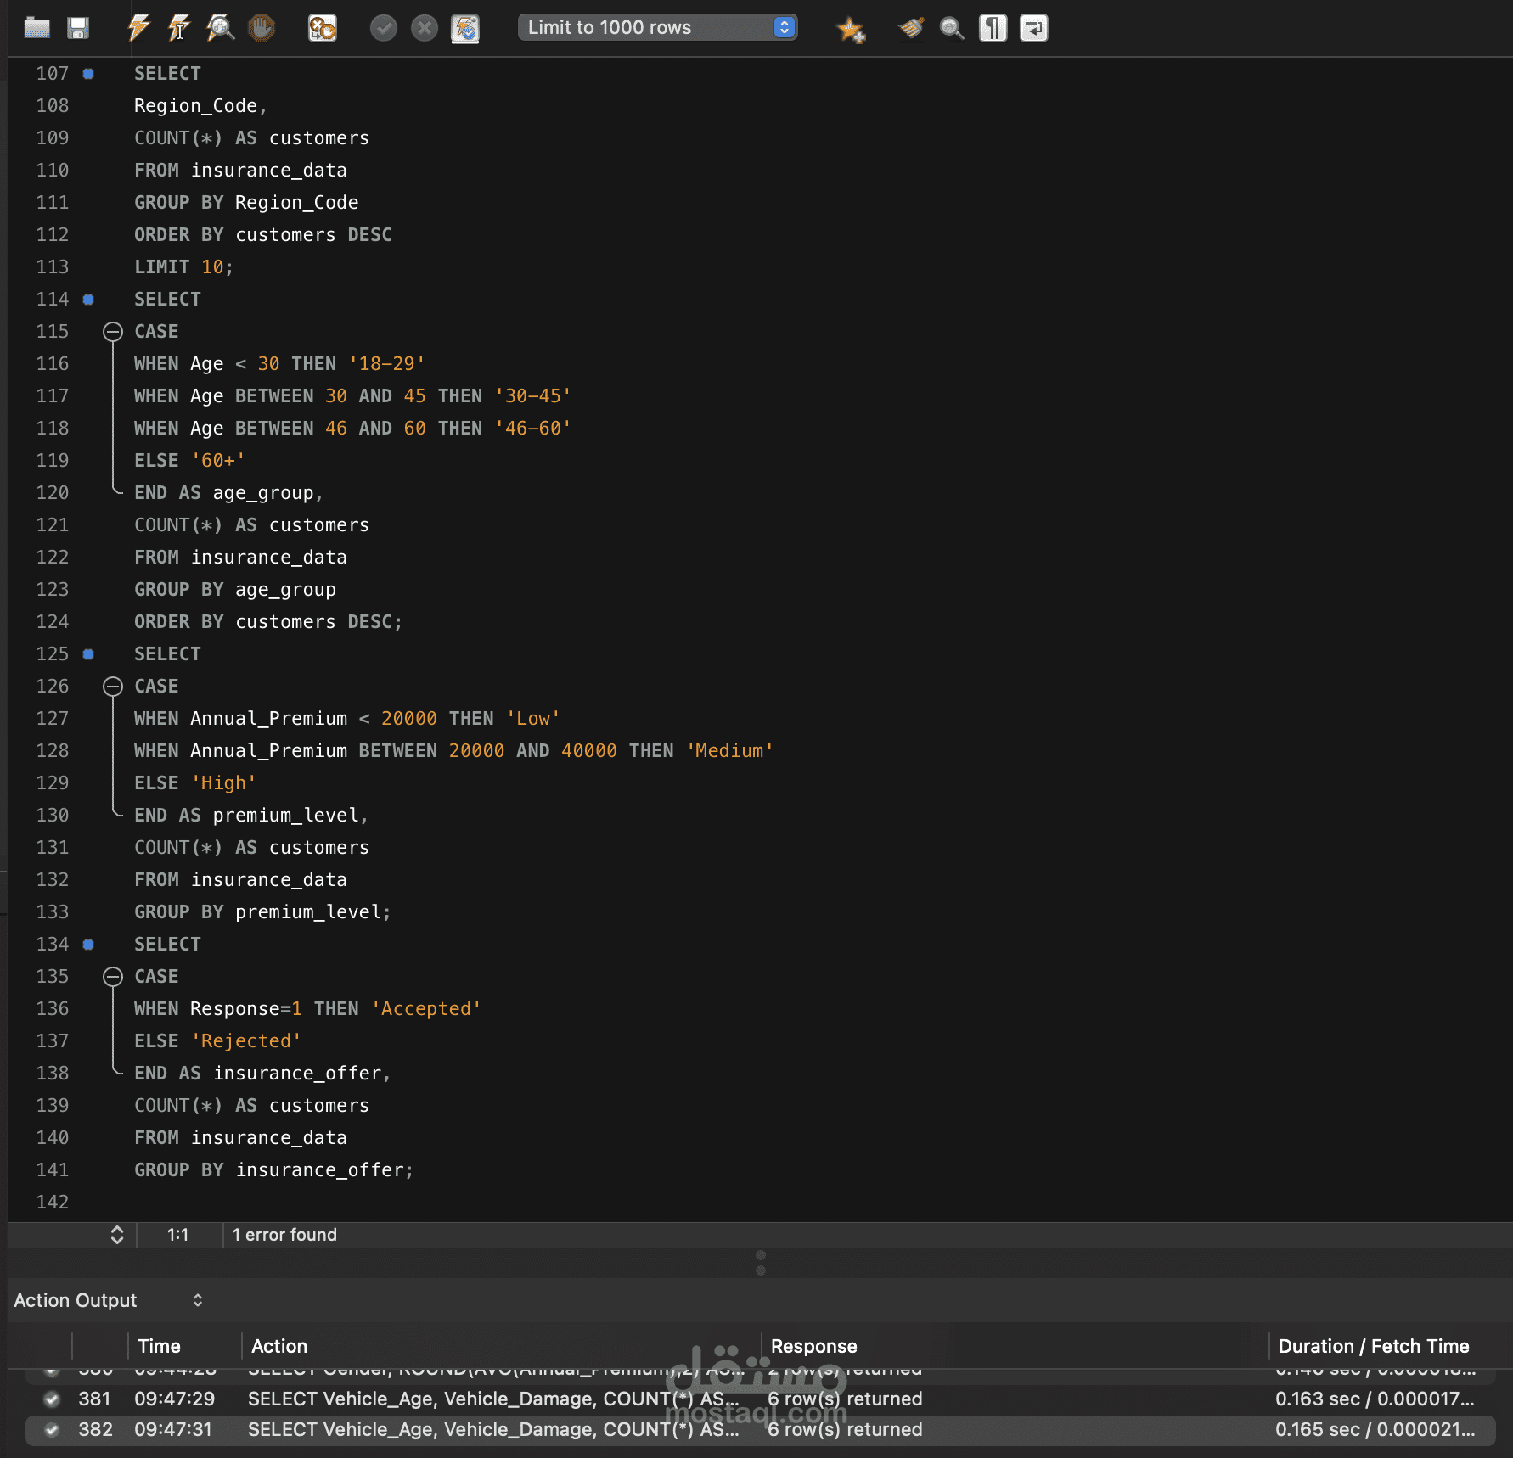Screen dimensions: 1513x1458
Task: Click the statement marker dot on line 125
Action: coord(88,654)
